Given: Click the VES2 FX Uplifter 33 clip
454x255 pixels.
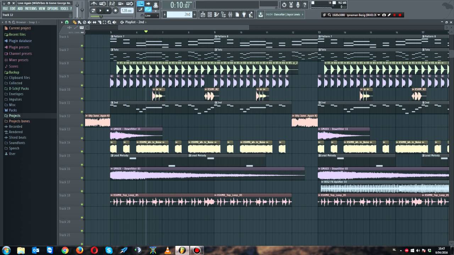Looking at the screenshot, I should (x=385, y=186).
